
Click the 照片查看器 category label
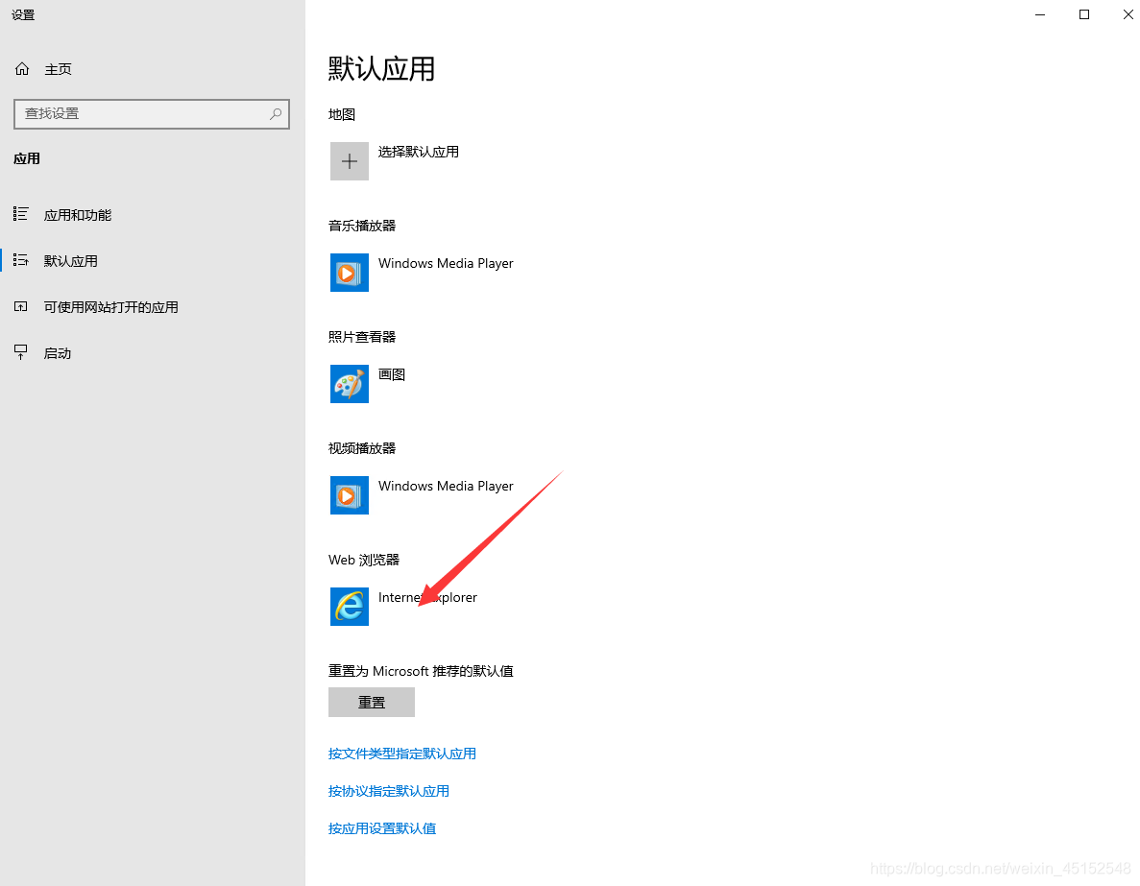(362, 337)
